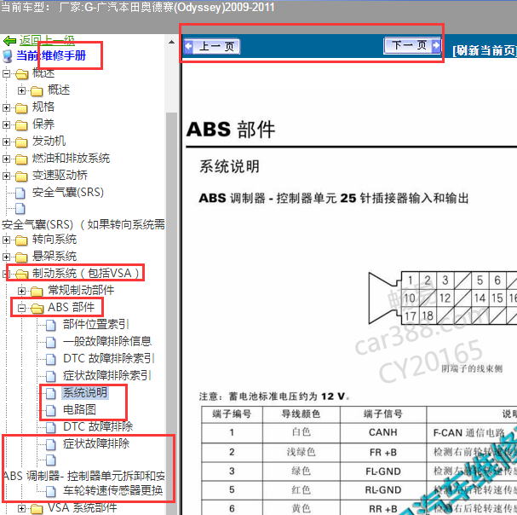
Task: Refresh page via 刷新当前页 link
Action: pos(485,50)
